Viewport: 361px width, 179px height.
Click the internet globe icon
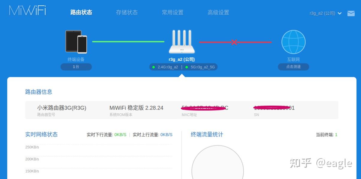point(293,42)
